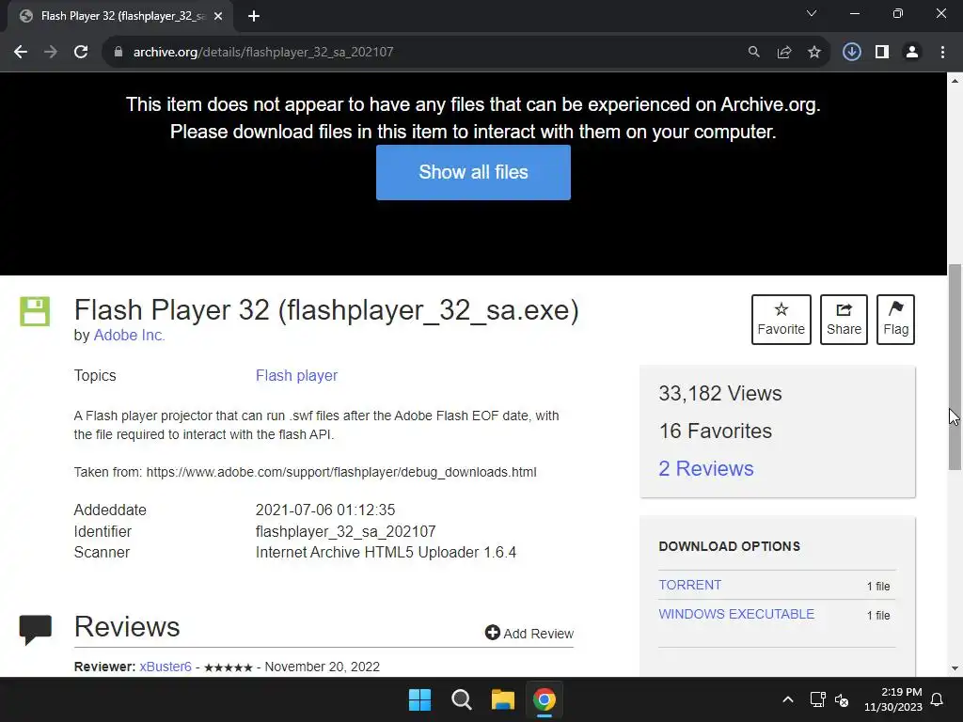
Task: Click the green floppy disk software icon
Action: (x=35, y=311)
